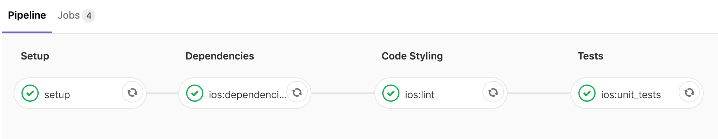This screenshot has height=139, width=718.
Task: Click the Setup stage heading
Action: [x=35, y=56]
